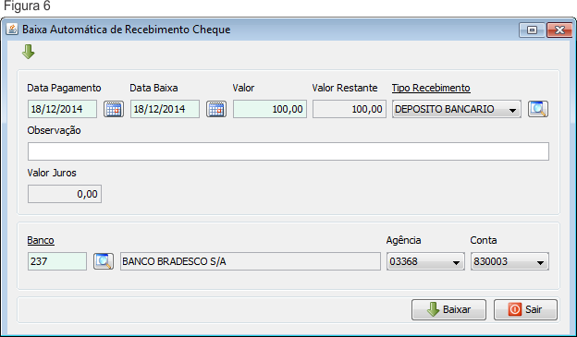Click the window title Baixa Automática de Recebimento Cheque
577x337 pixels.
tap(126, 30)
